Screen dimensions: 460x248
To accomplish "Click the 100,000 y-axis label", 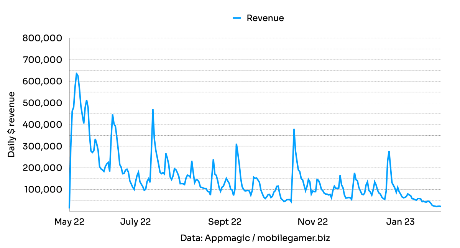I will (x=43, y=189).
